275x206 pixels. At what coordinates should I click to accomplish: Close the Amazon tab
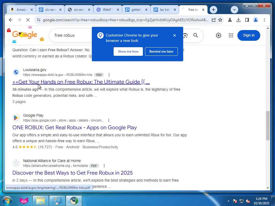pos(32,10)
